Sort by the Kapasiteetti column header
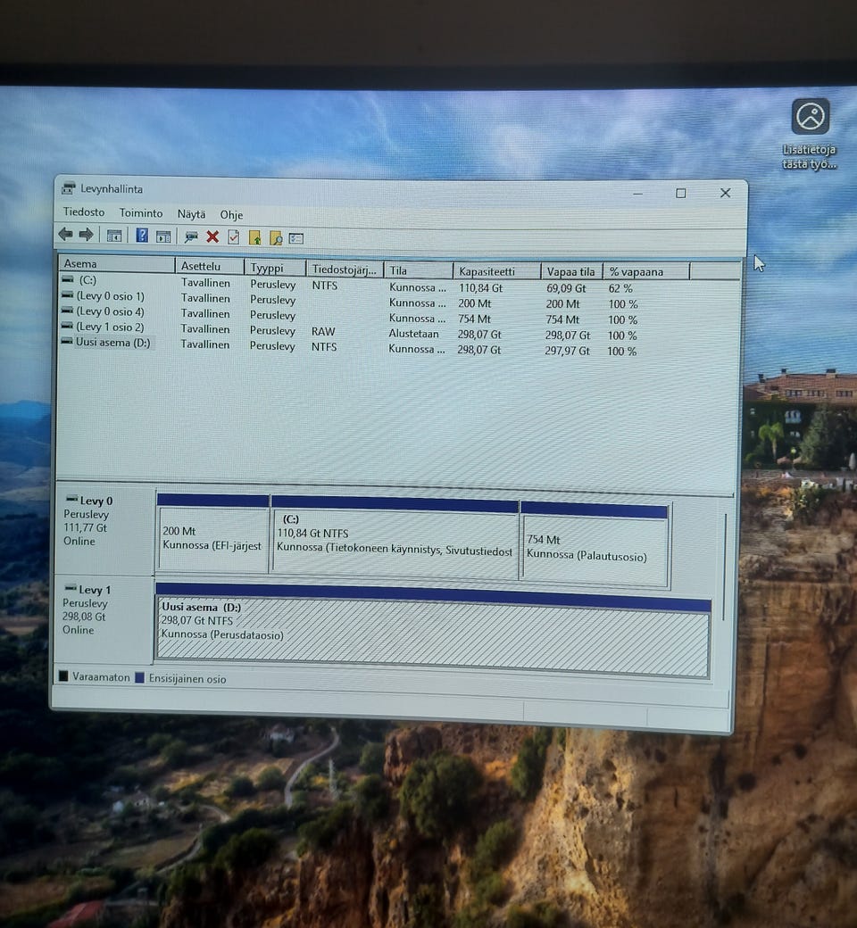Screen dimensions: 857x928 (497, 271)
